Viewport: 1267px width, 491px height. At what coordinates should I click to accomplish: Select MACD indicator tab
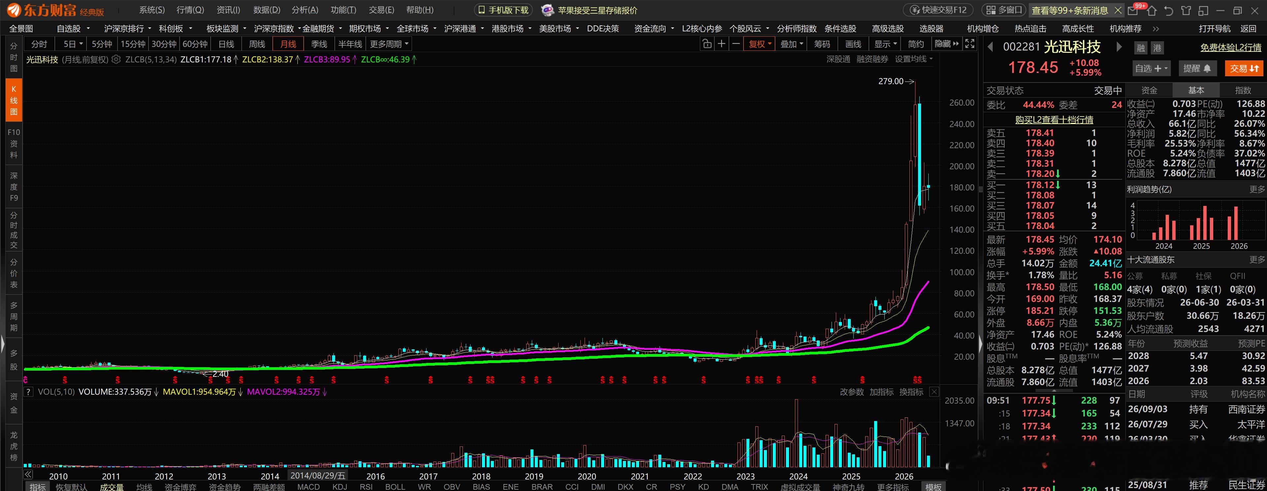click(308, 487)
